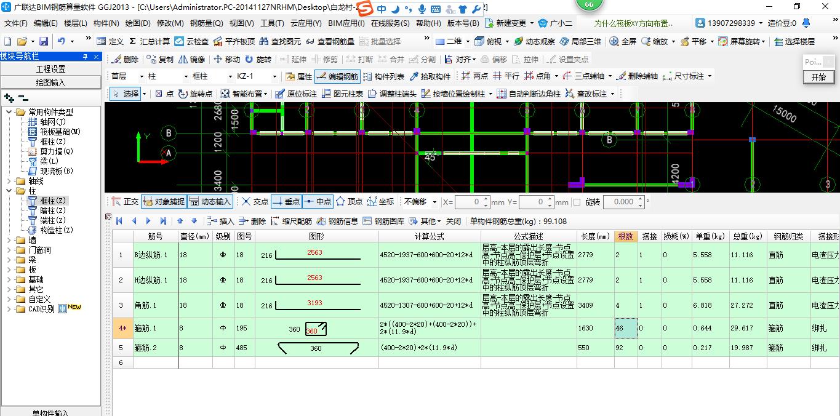Toggle 中点 midpoint snap

(318, 201)
